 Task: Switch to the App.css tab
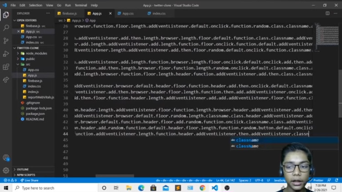pyautogui.click(x=128, y=14)
